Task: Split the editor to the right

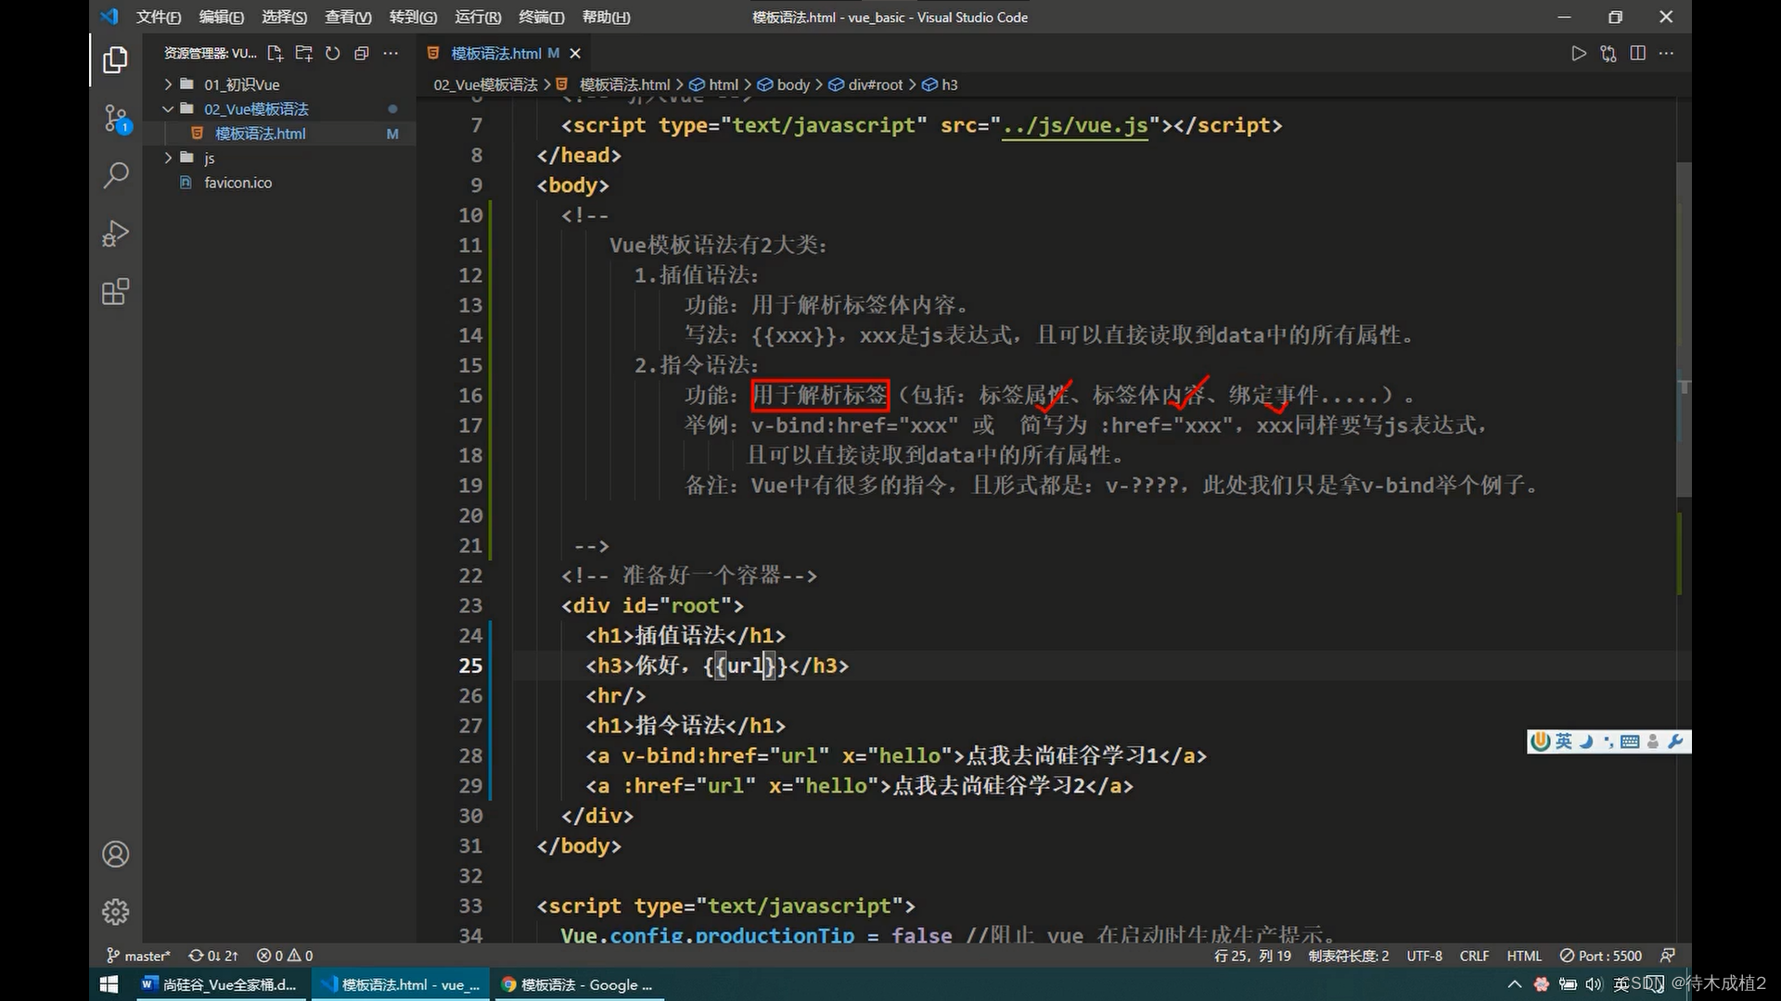Action: pos(1638,53)
